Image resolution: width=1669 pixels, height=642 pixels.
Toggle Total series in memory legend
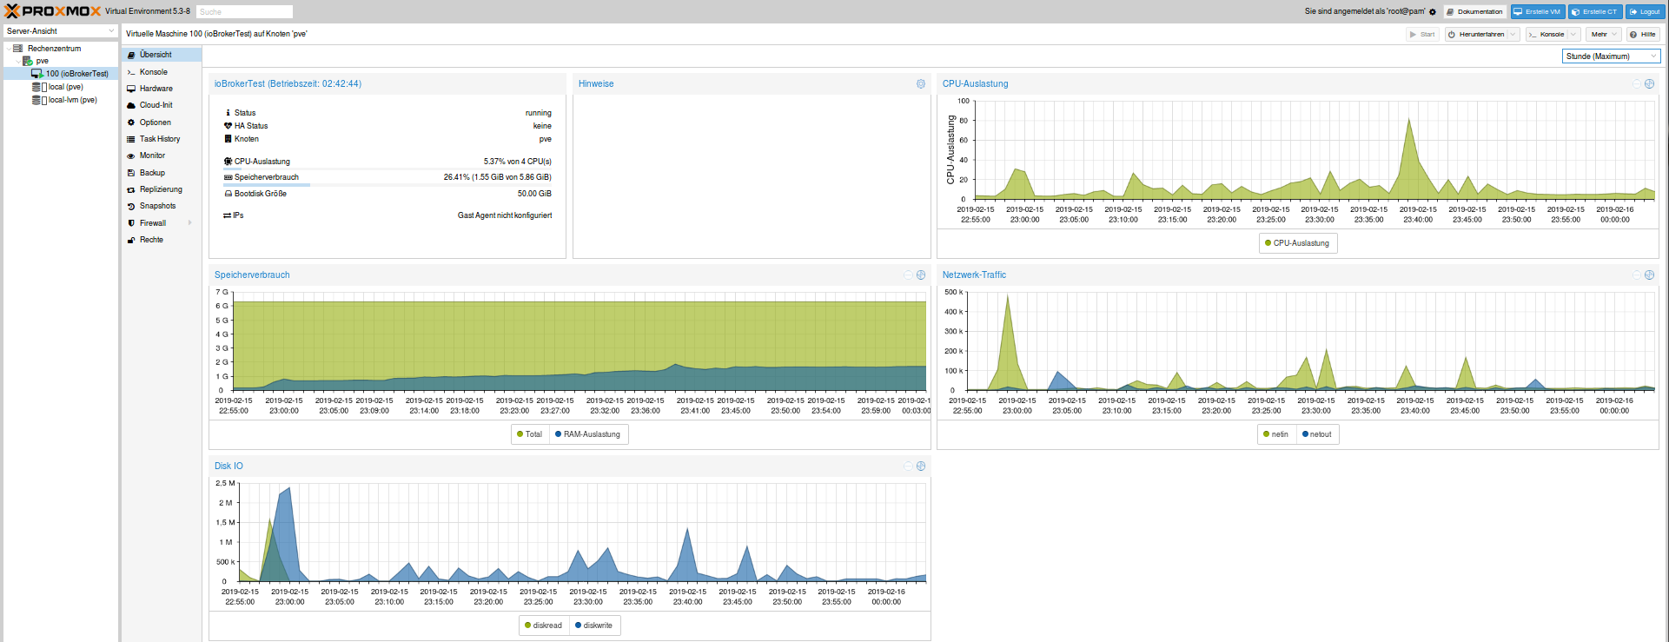pyautogui.click(x=530, y=434)
